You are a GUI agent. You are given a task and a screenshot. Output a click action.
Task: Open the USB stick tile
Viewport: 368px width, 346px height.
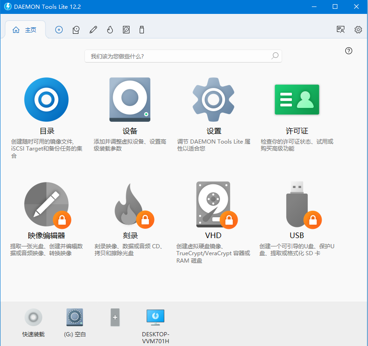point(297,204)
